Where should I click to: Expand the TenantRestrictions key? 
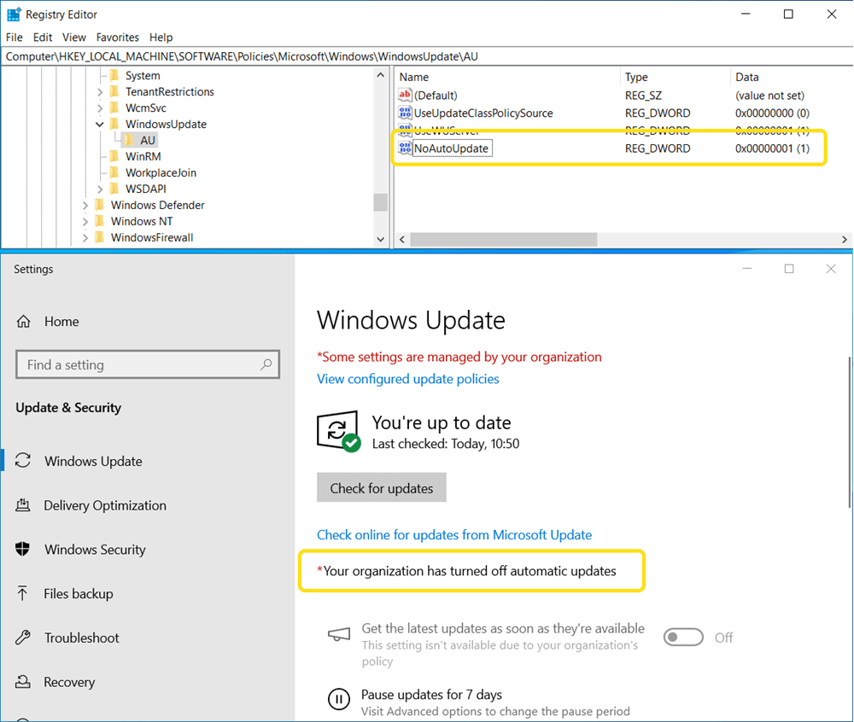[100, 92]
